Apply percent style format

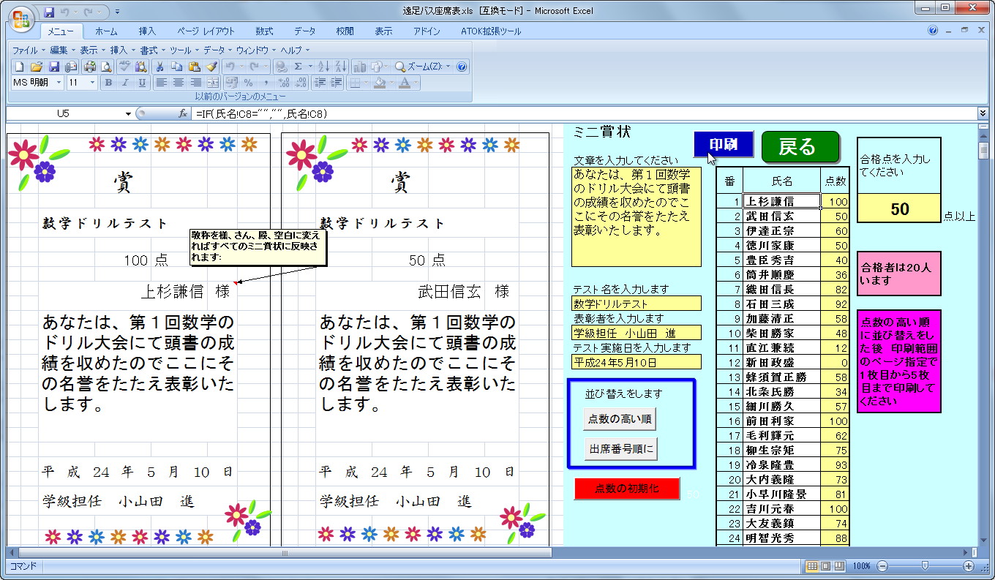tap(249, 83)
